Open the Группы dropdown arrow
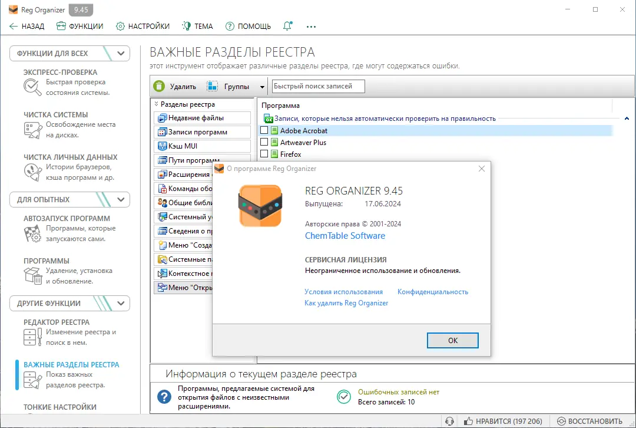This screenshot has height=428, width=636. pyautogui.click(x=262, y=87)
